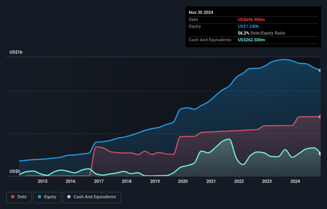Click the 2022 x-axis year label

coord(239,181)
